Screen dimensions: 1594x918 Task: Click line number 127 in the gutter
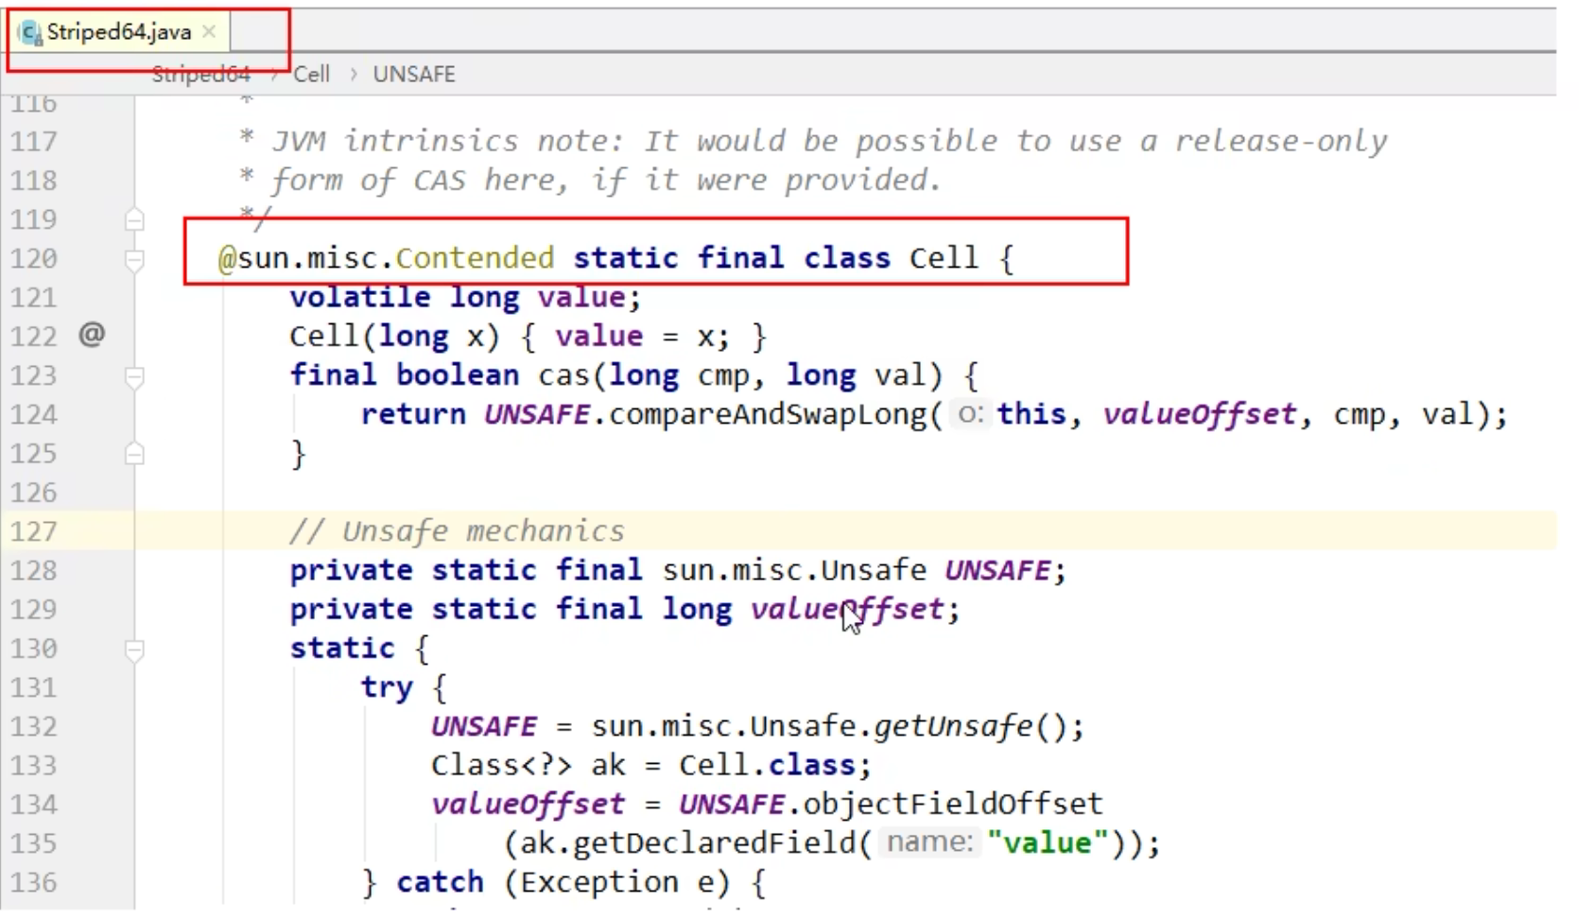point(34,531)
